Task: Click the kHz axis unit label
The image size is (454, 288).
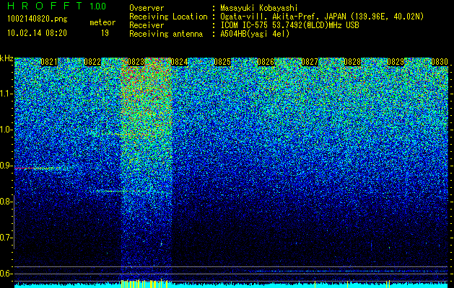Action: click(6, 58)
